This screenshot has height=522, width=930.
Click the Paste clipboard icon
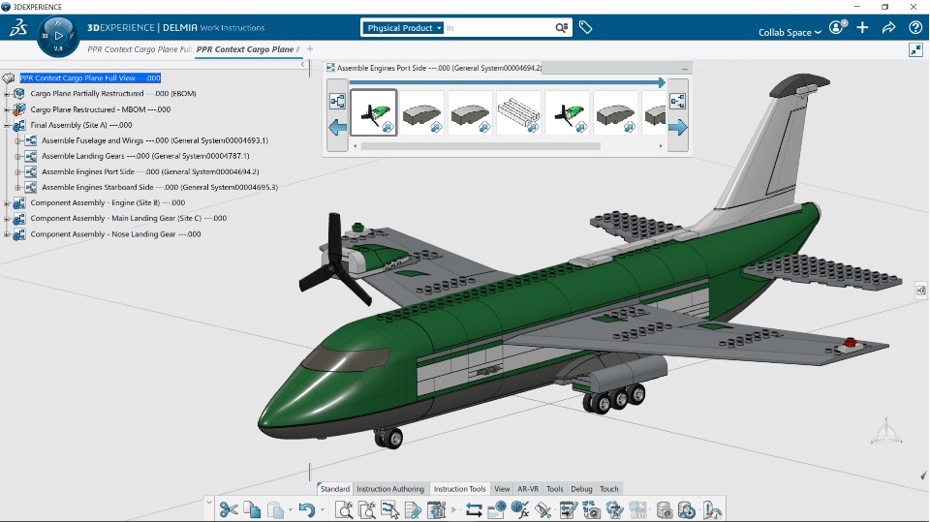275,509
